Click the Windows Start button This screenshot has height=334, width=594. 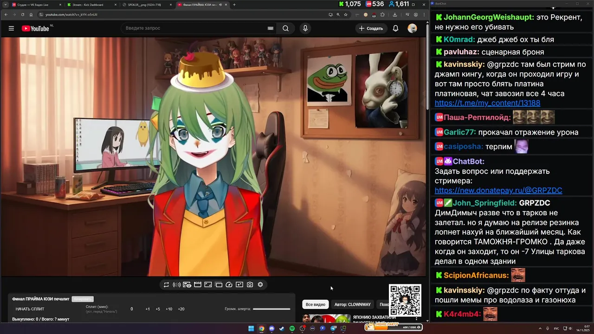(251, 328)
